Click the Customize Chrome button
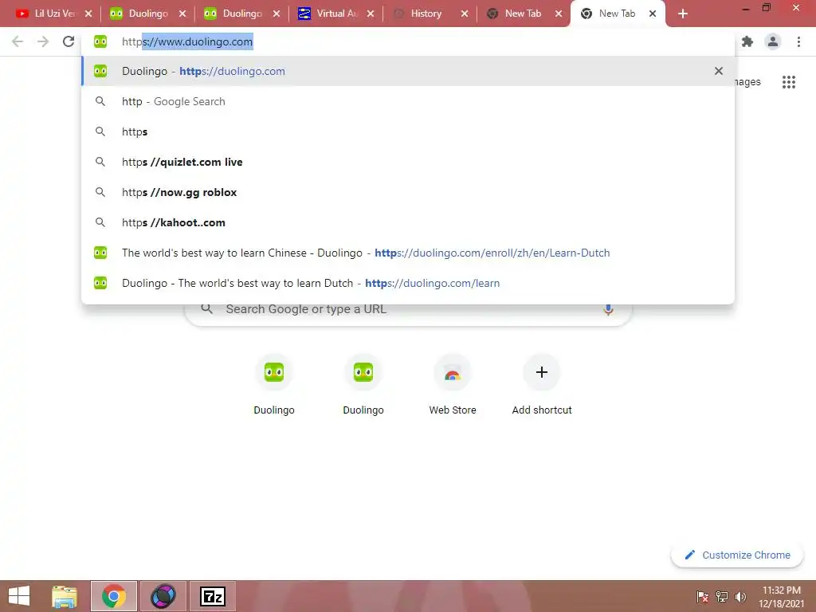Viewport: 816px width, 612px height. click(737, 555)
